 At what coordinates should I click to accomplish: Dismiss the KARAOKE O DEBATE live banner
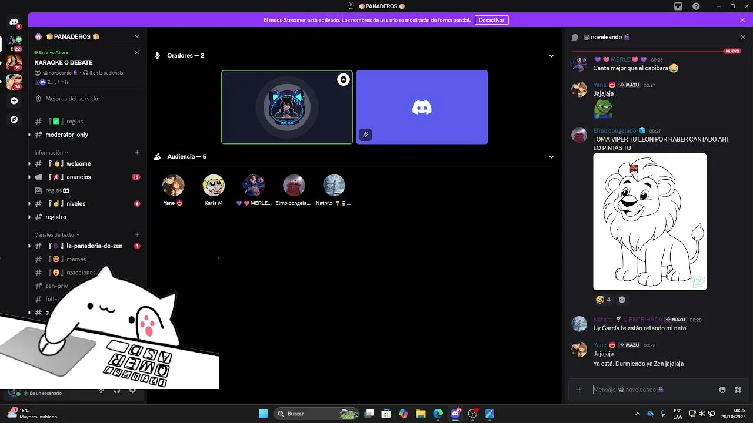point(137,52)
